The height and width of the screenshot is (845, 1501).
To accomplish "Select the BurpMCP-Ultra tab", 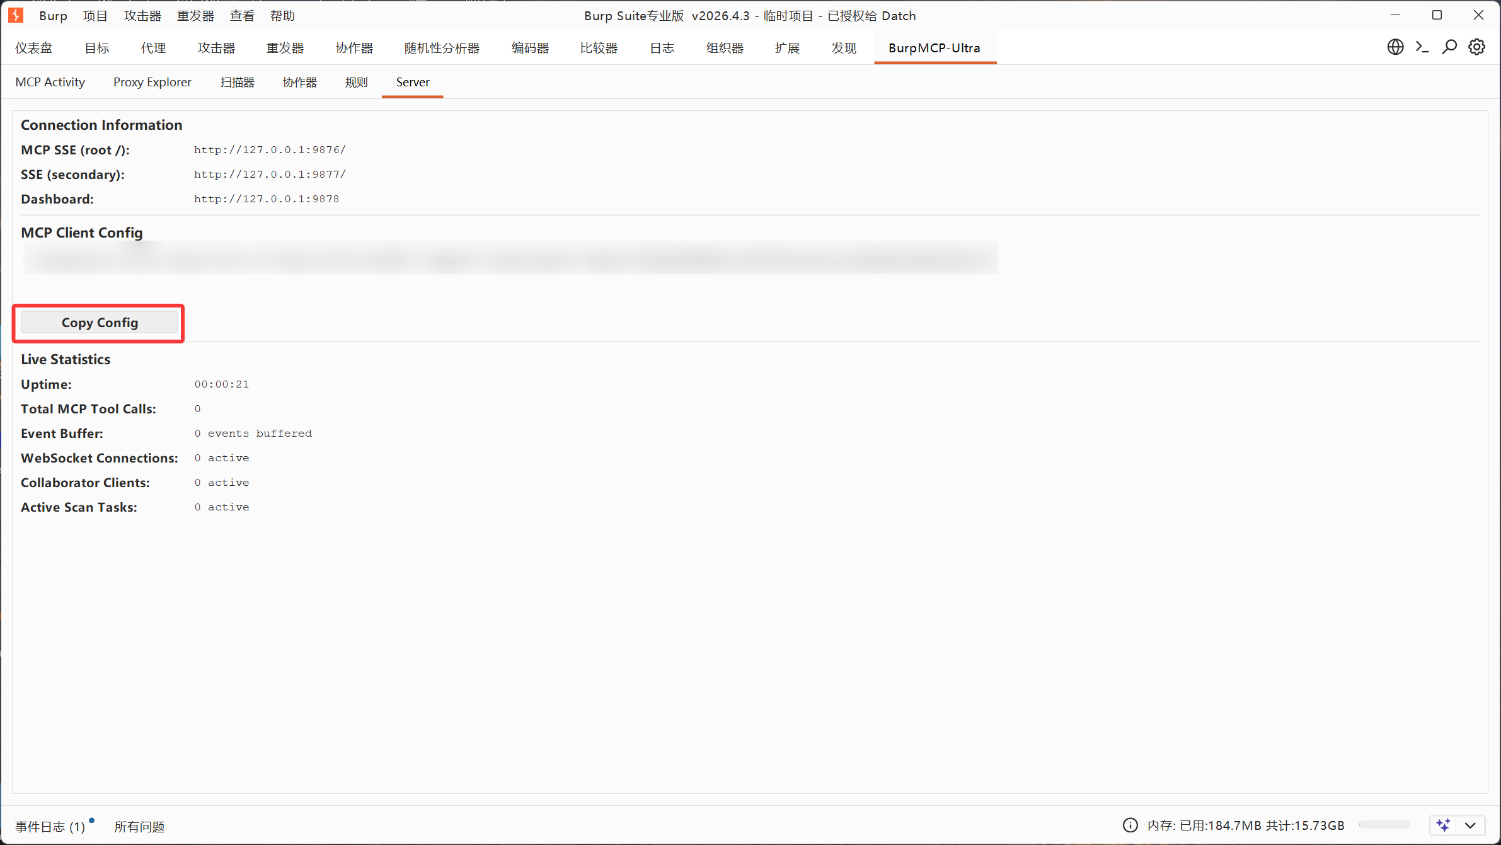I will click(935, 48).
